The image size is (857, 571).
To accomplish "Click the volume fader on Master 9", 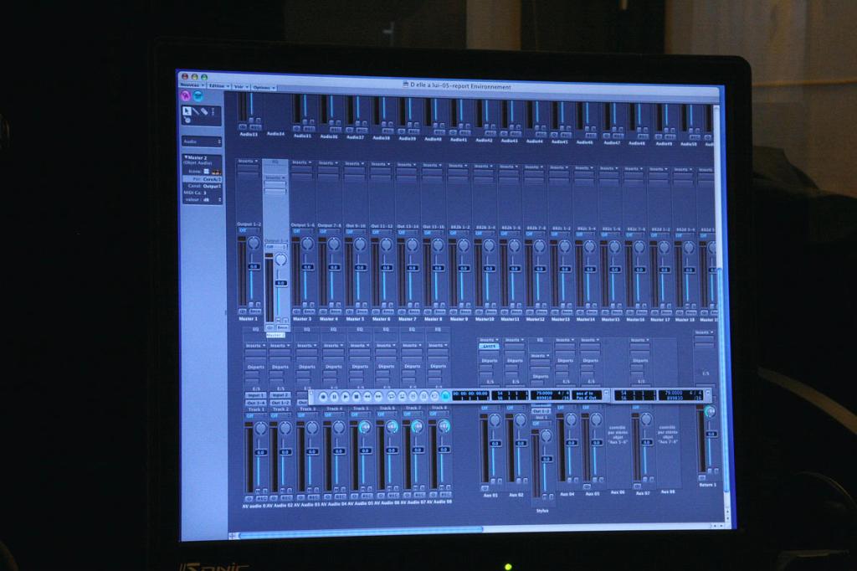I will [461, 270].
